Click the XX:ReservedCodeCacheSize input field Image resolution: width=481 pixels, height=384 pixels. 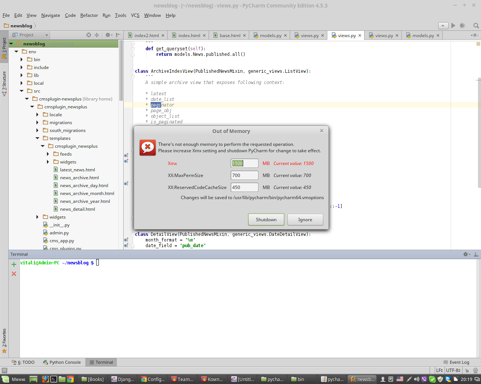244,187
